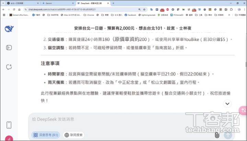Click the red calendar extension badge icon
Viewport: 247px width, 141px height.
162,10
